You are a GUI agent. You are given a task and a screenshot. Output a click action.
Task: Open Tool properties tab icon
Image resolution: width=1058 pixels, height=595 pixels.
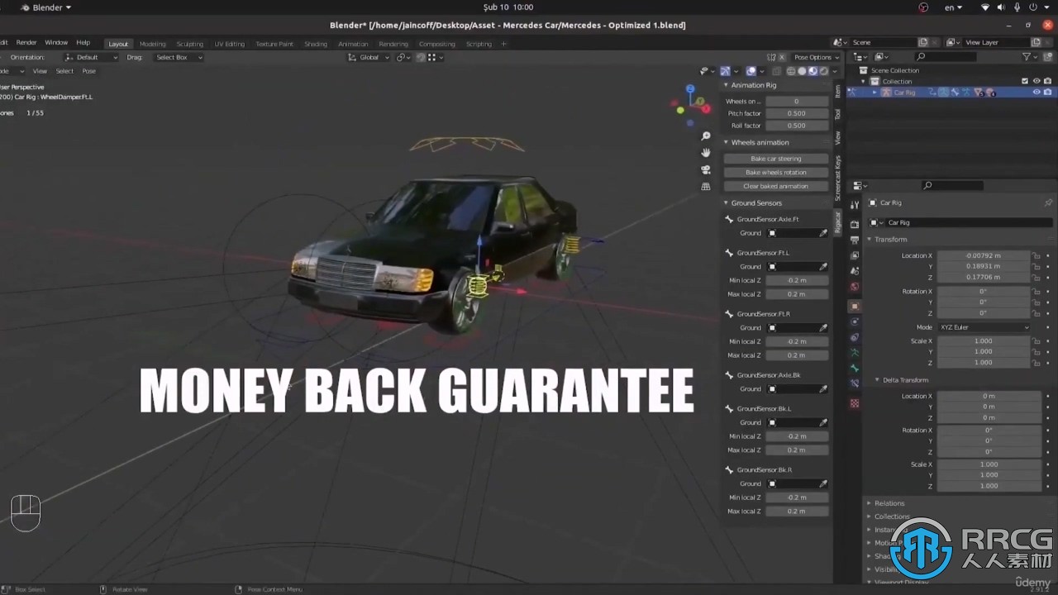pyautogui.click(x=855, y=204)
